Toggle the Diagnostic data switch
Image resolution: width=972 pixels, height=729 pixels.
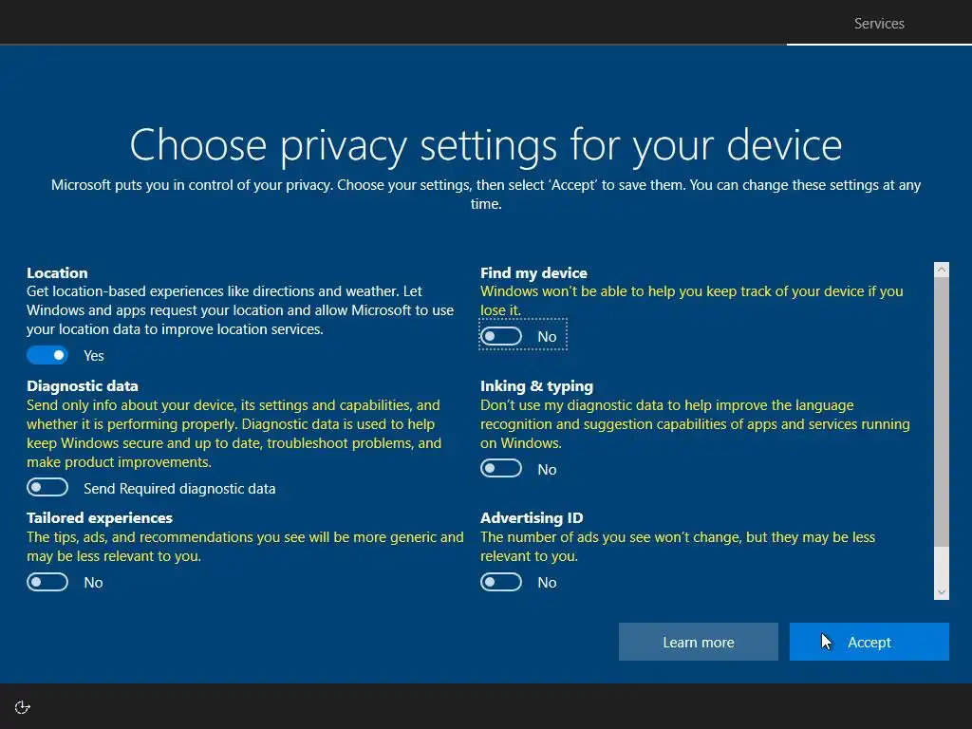47,487
